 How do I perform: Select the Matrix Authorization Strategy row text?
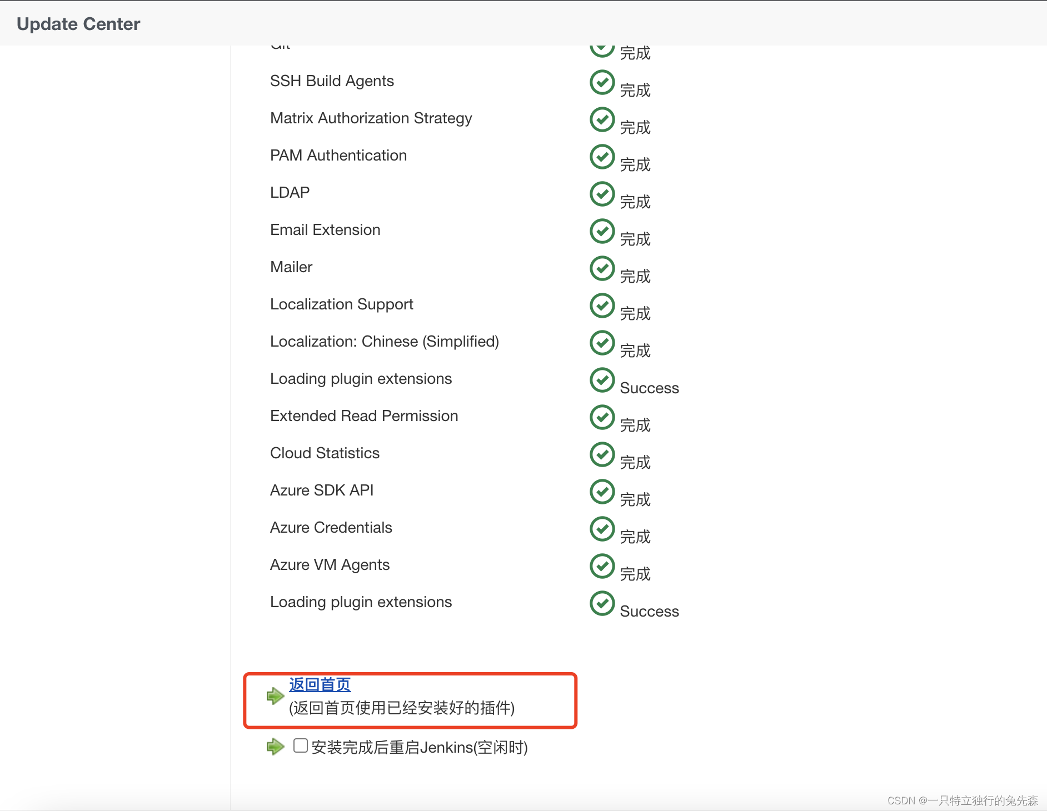pos(371,118)
